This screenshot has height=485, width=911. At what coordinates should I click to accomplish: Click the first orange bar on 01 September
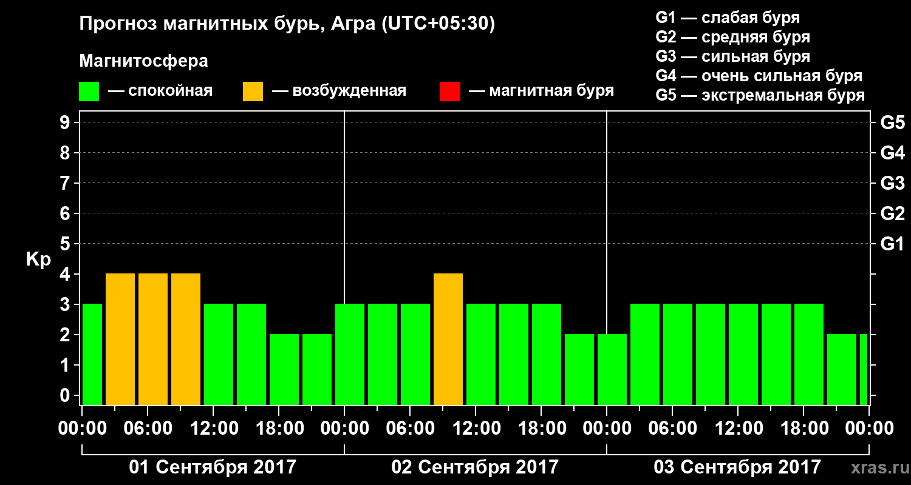[x=120, y=339]
